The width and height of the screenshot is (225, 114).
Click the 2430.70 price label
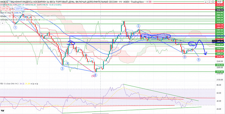[220, 22]
